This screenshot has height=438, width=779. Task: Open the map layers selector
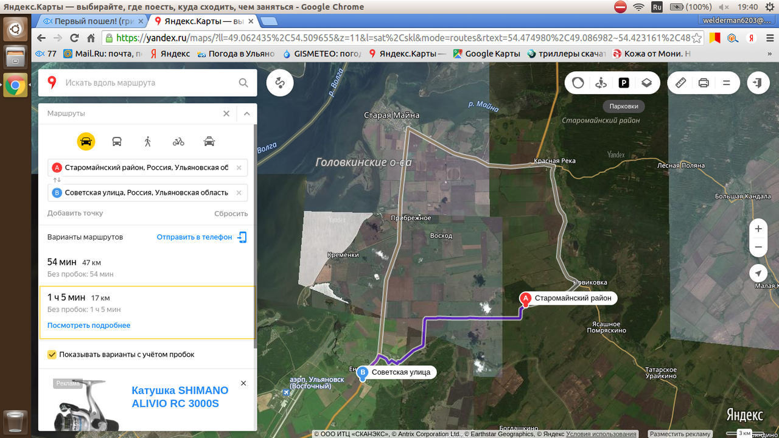647,83
